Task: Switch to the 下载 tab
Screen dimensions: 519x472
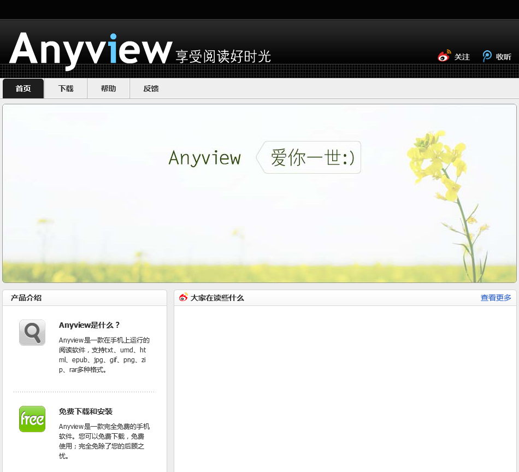Action: [66, 88]
